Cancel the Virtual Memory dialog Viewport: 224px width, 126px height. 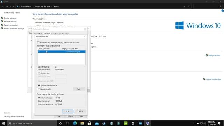[80, 111]
